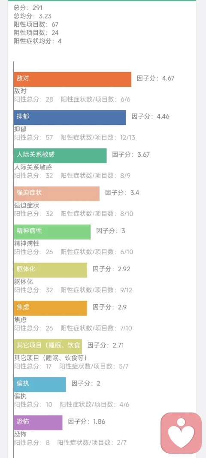Select the 总均分：3.23 line

(x=33, y=16)
